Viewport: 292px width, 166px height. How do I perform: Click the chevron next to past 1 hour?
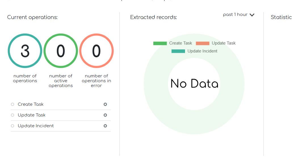[252, 15]
